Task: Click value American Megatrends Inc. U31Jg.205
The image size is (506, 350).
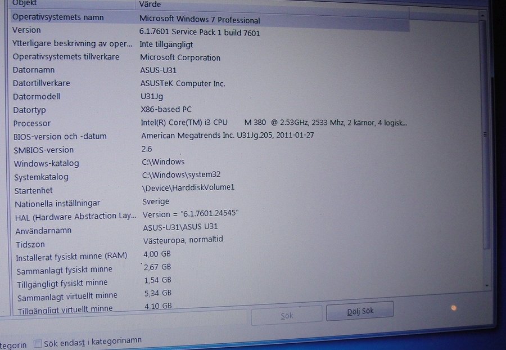Action: click(x=228, y=135)
